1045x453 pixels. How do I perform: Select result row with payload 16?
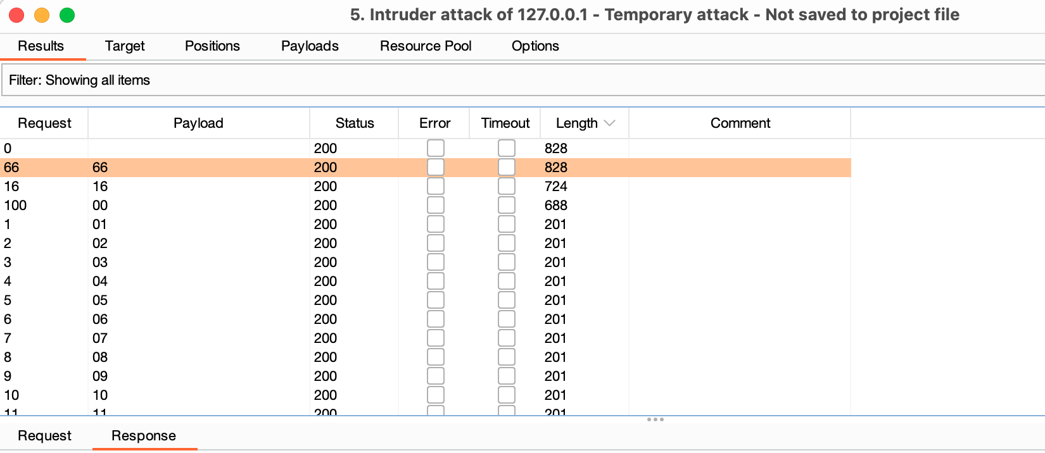pyautogui.click(x=425, y=186)
